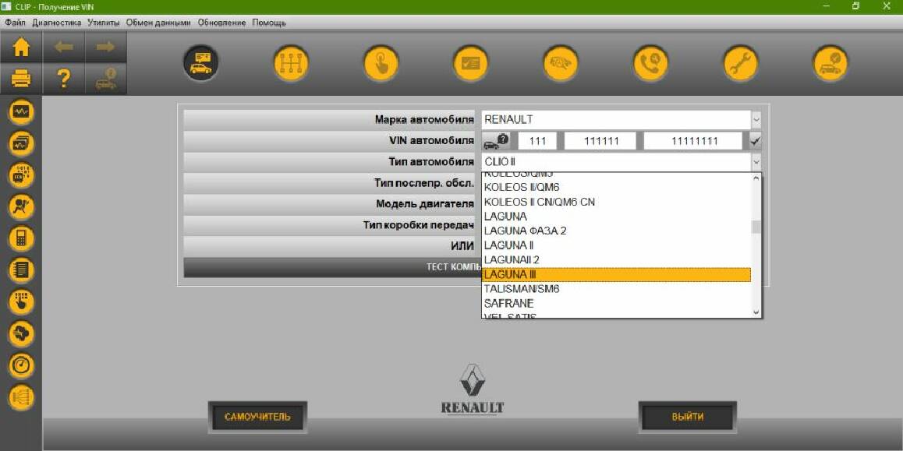Open the engine sidebar icon
This screenshot has height=451, width=903.
click(x=21, y=333)
